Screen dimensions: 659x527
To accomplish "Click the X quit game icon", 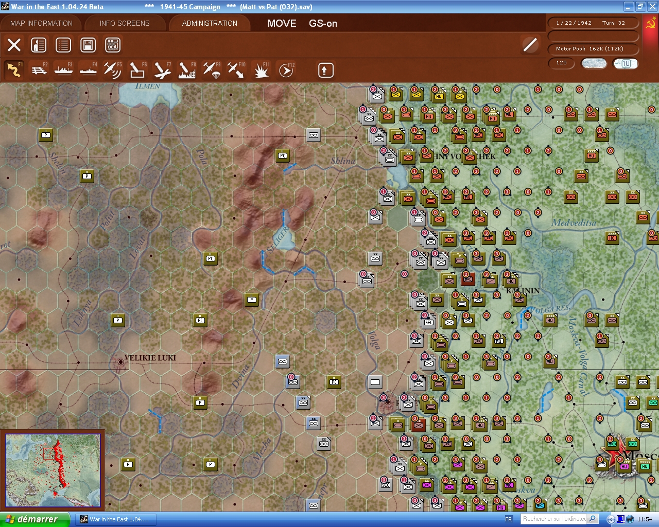I will click(14, 45).
